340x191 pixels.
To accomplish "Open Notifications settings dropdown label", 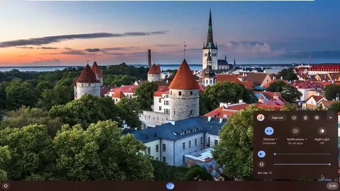I will (297, 139).
